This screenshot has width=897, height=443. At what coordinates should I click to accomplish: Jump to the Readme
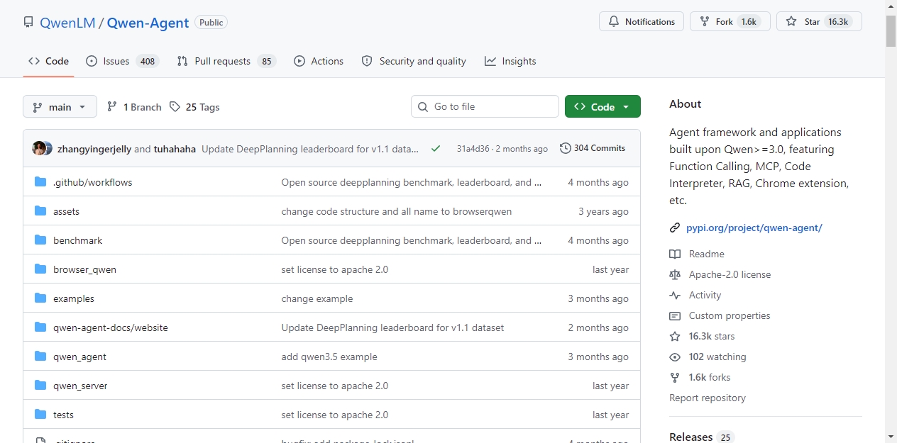click(706, 254)
